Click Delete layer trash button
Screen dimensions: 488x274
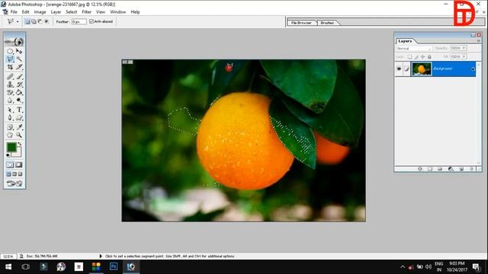pos(472,169)
